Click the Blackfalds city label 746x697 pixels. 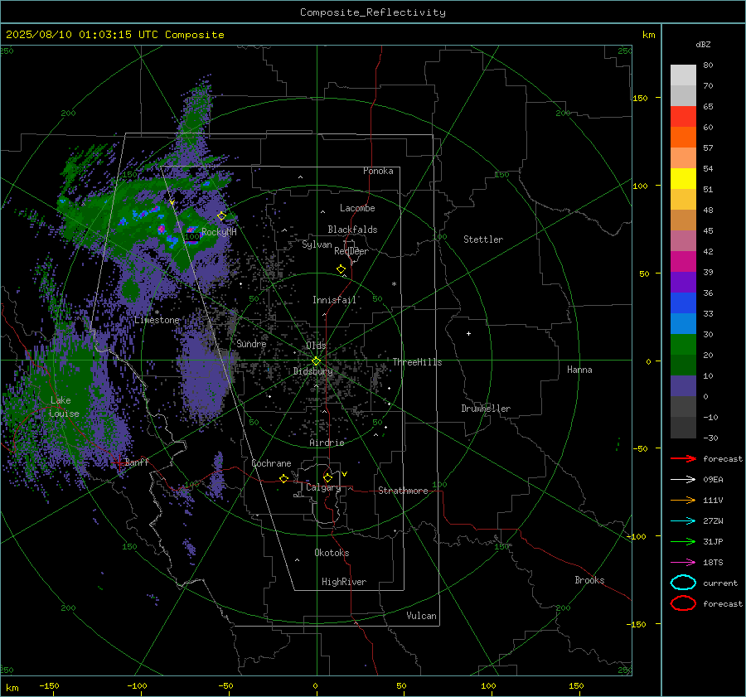(x=352, y=230)
